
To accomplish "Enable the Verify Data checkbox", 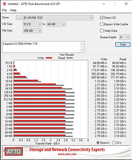I will (x=102, y=30).
